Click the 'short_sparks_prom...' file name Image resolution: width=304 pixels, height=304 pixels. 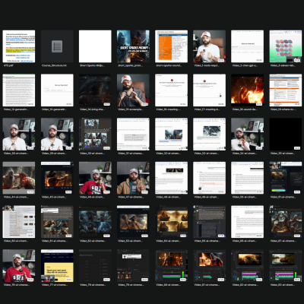tap(130, 65)
